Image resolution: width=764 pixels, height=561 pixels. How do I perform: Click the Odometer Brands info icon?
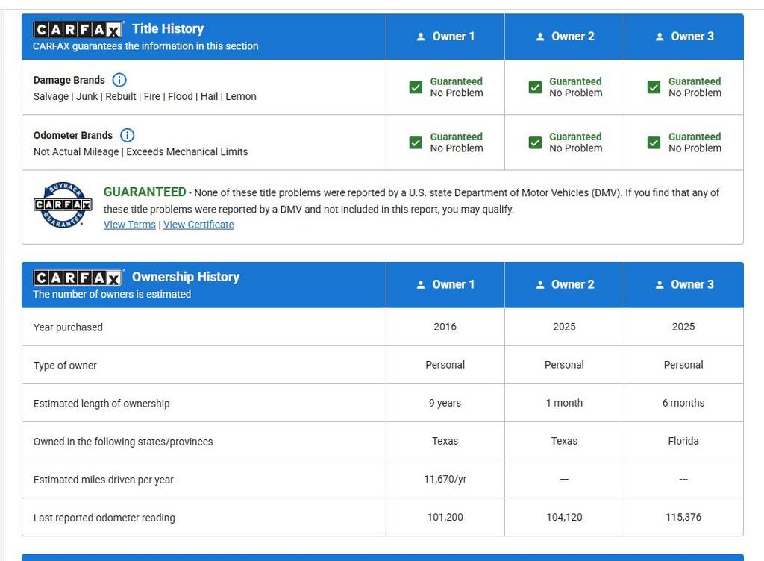click(127, 135)
